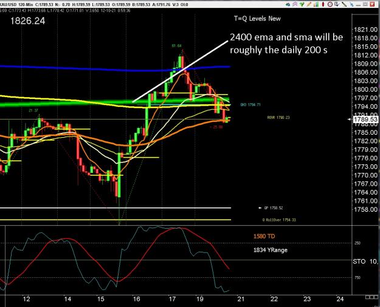Image resolution: width=380 pixels, height=307 pixels.
Task: Click the white OP horizontal level line
Action: pos(116,208)
